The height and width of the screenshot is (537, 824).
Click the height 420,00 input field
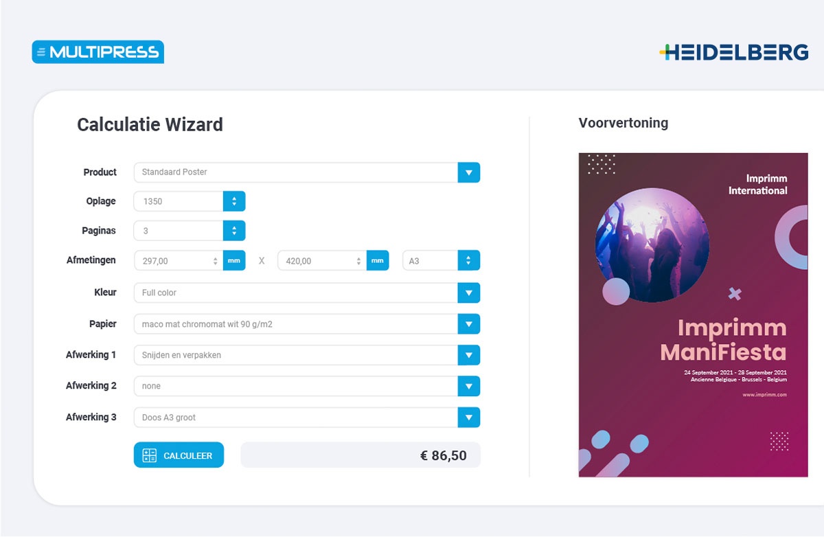322,261
